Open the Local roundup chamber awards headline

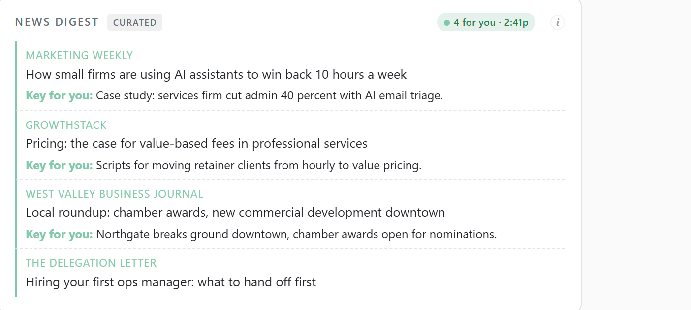[x=235, y=213]
